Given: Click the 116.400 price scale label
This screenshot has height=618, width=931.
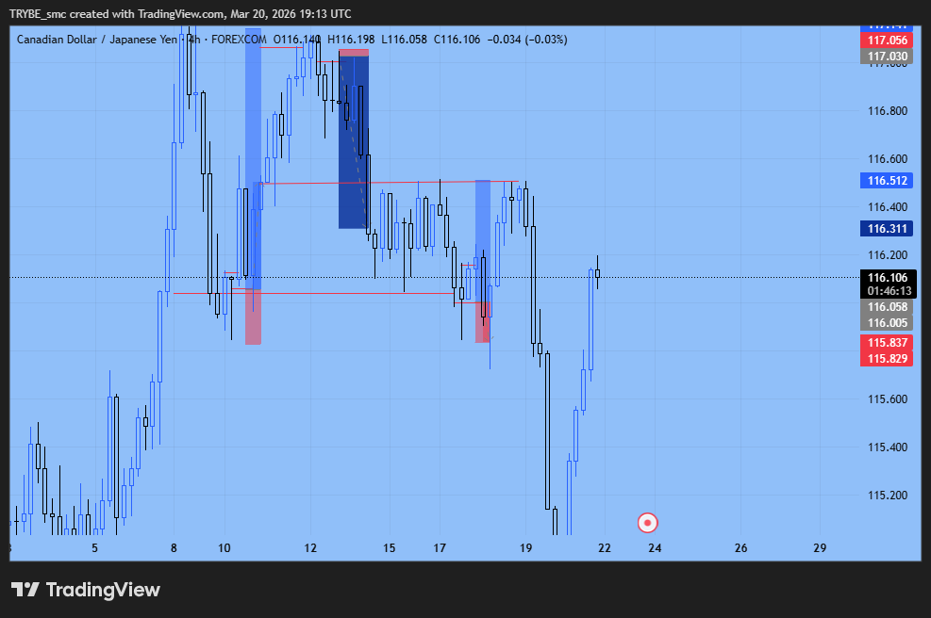Looking at the screenshot, I should (887, 207).
